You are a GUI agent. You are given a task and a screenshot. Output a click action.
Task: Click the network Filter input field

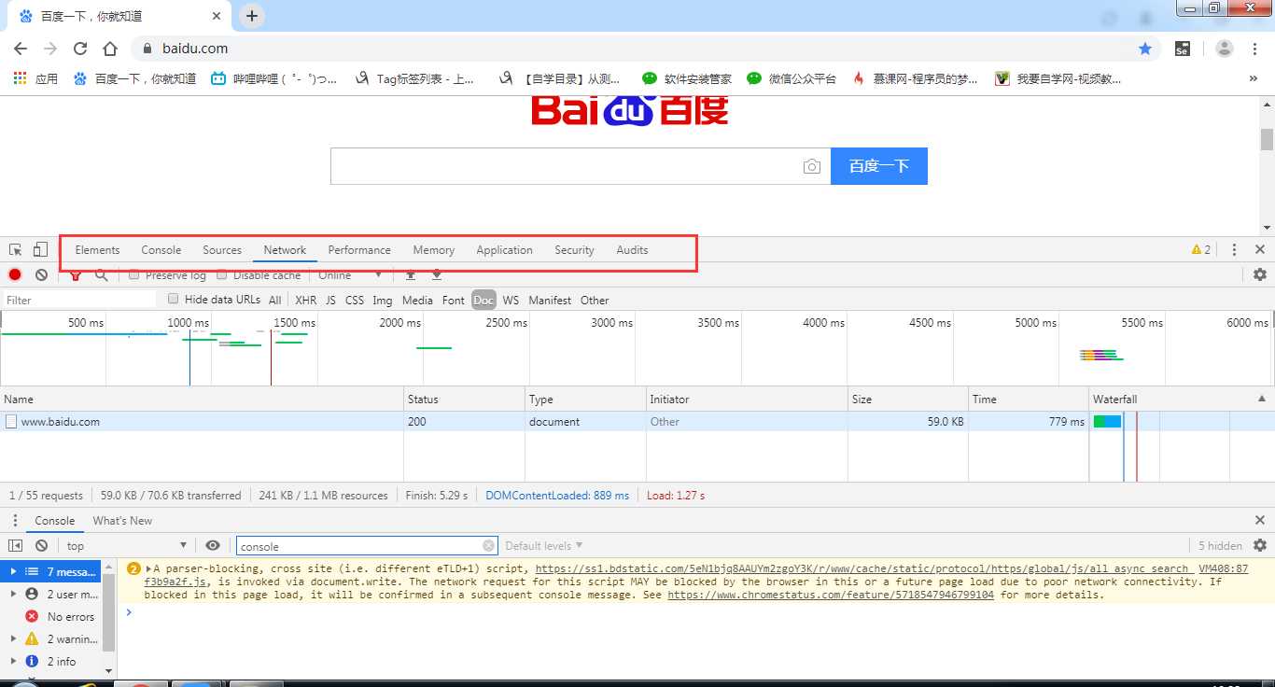79,301
